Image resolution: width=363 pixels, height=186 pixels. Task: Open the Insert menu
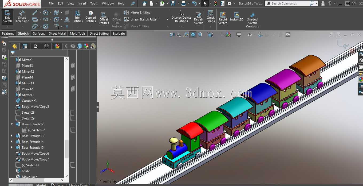tap(82, 3)
